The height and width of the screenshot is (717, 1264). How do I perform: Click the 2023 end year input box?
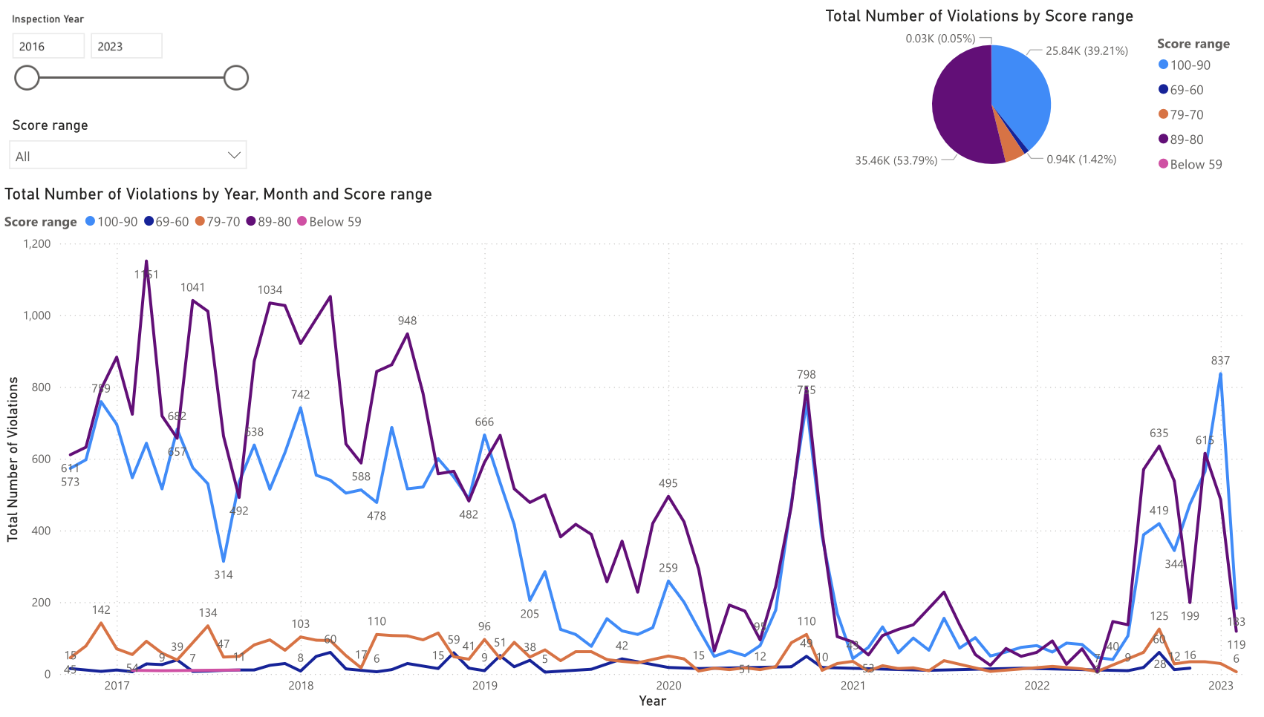click(x=126, y=46)
